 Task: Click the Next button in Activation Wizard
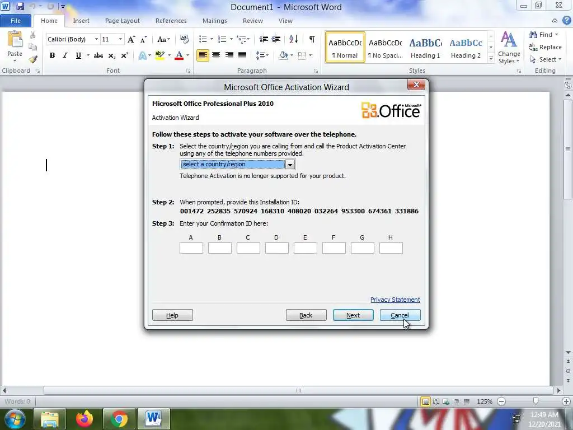tap(353, 315)
